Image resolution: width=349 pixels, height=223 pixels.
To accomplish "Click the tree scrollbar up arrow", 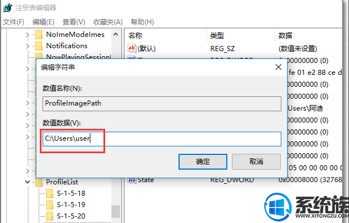I will click(x=115, y=35).
